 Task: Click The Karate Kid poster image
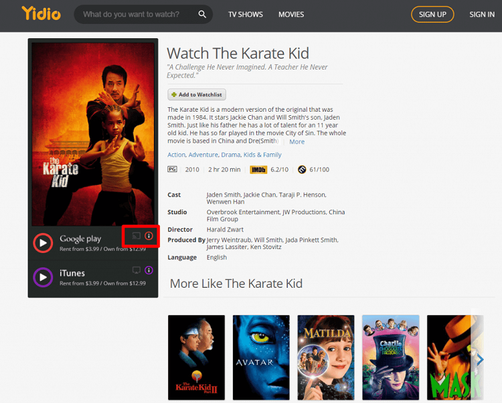tap(93, 134)
